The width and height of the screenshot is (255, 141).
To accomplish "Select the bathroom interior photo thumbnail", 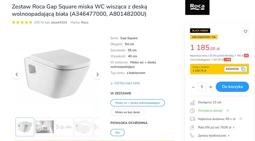I will pyautogui.click(x=44, y=127).
